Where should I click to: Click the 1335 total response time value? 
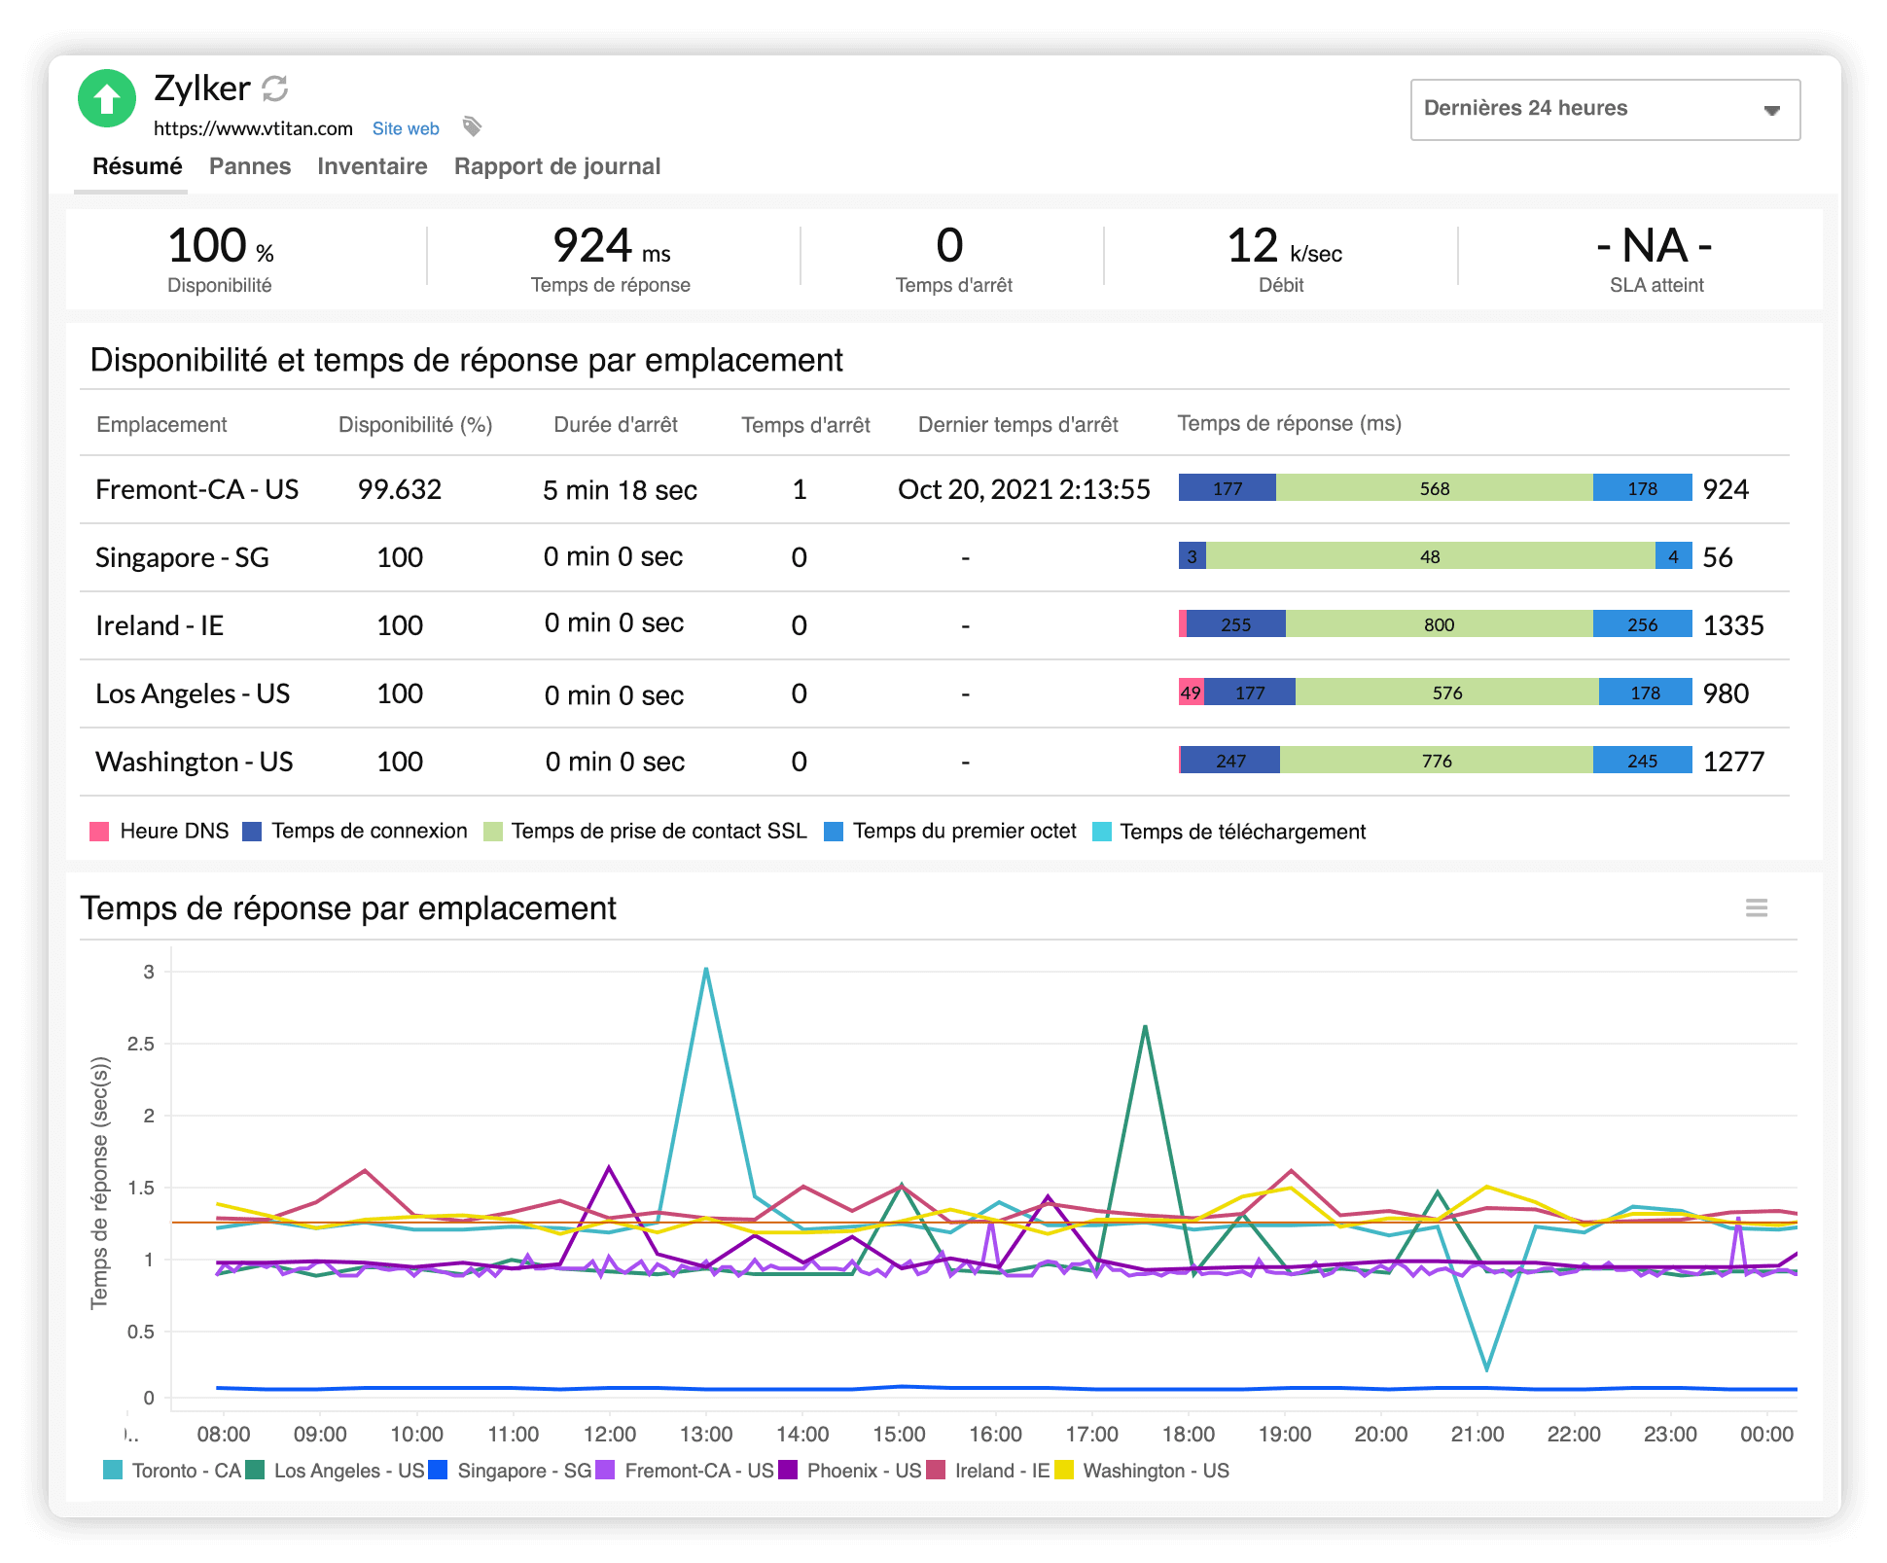pos(1733,625)
